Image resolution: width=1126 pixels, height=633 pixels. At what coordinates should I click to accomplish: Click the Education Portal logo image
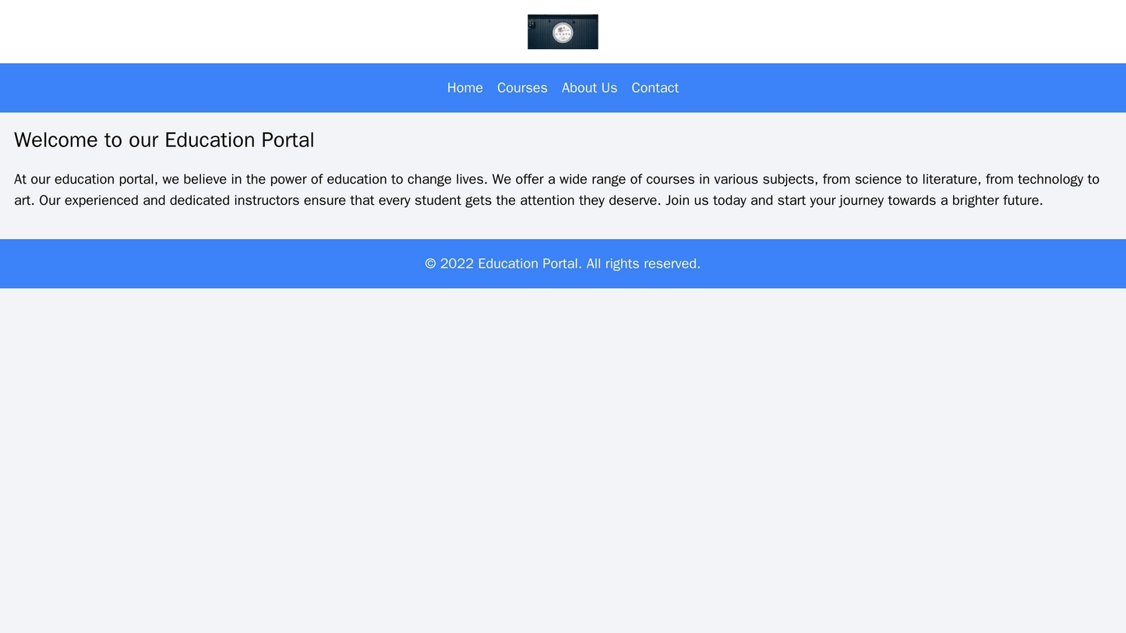[563, 31]
